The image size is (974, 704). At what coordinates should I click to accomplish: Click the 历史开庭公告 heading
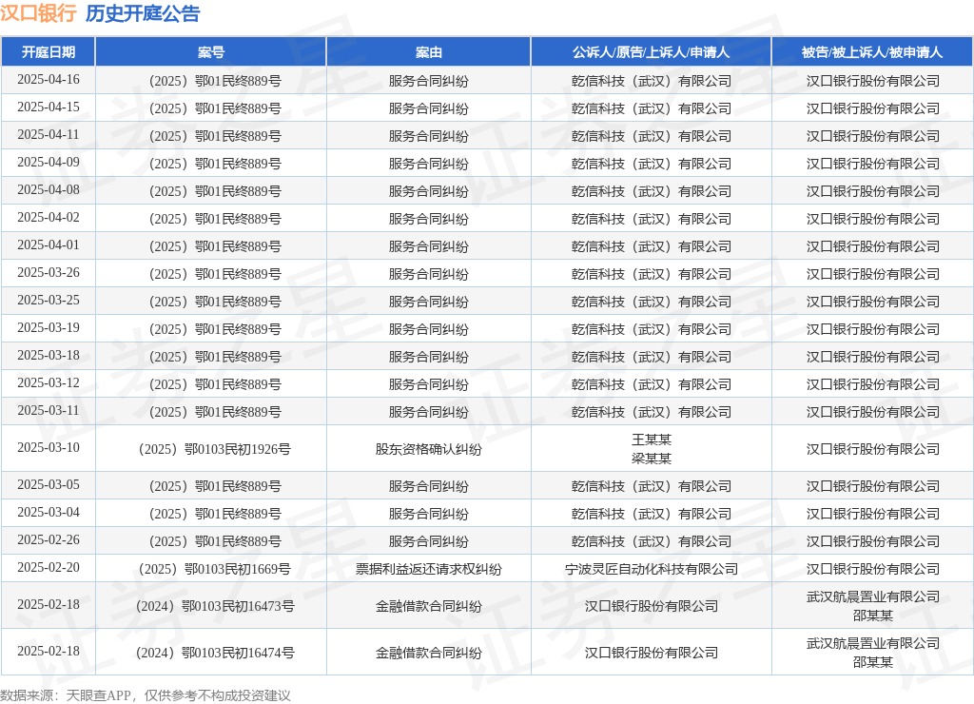tap(143, 13)
